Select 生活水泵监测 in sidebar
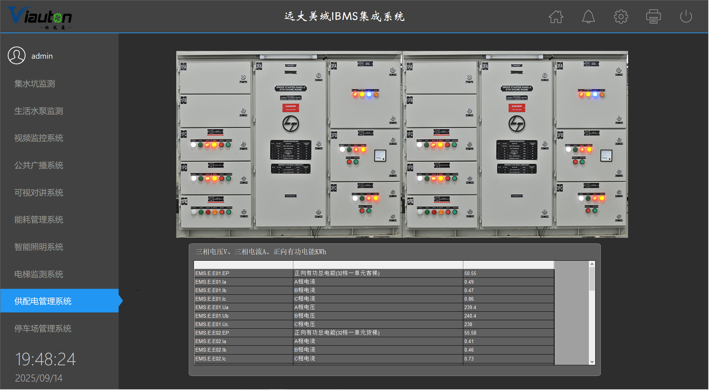This screenshot has width=709, height=390. pos(39,111)
